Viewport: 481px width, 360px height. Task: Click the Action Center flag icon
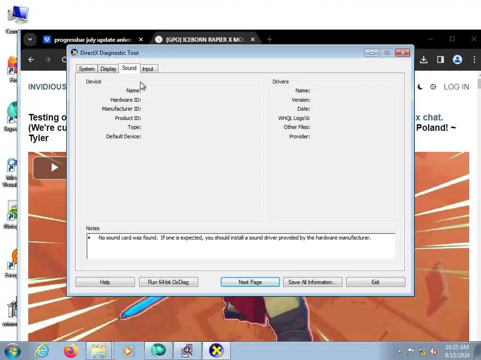click(x=411, y=351)
